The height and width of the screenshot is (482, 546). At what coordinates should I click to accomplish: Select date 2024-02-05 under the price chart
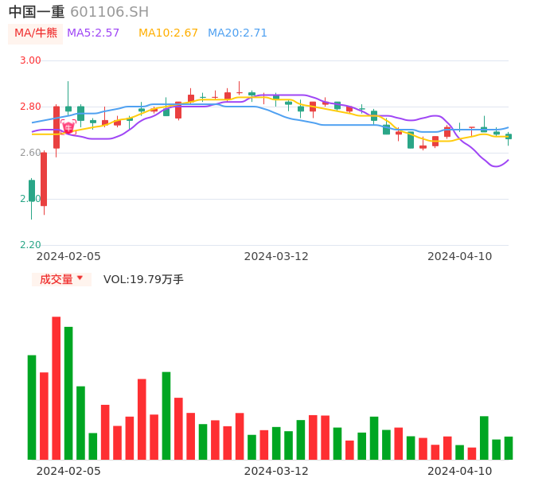pos(68,256)
